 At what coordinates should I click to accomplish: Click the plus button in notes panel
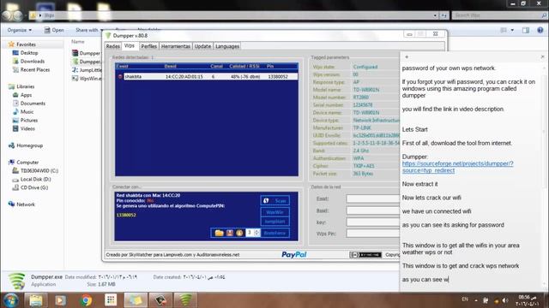click(x=407, y=57)
